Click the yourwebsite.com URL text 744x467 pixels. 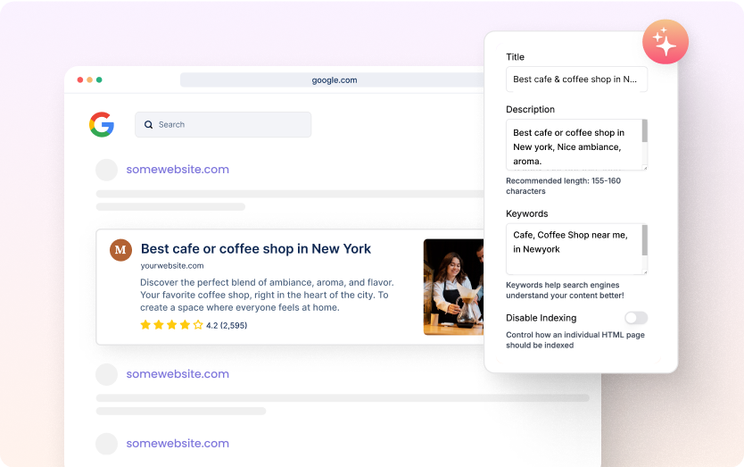(x=172, y=266)
